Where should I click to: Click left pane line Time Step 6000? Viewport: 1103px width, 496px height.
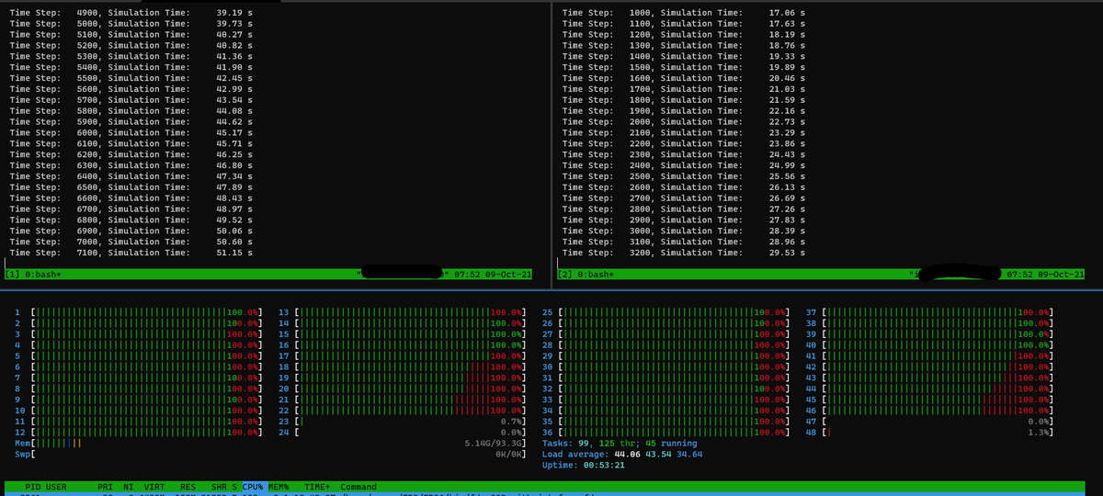click(x=131, y=132)
